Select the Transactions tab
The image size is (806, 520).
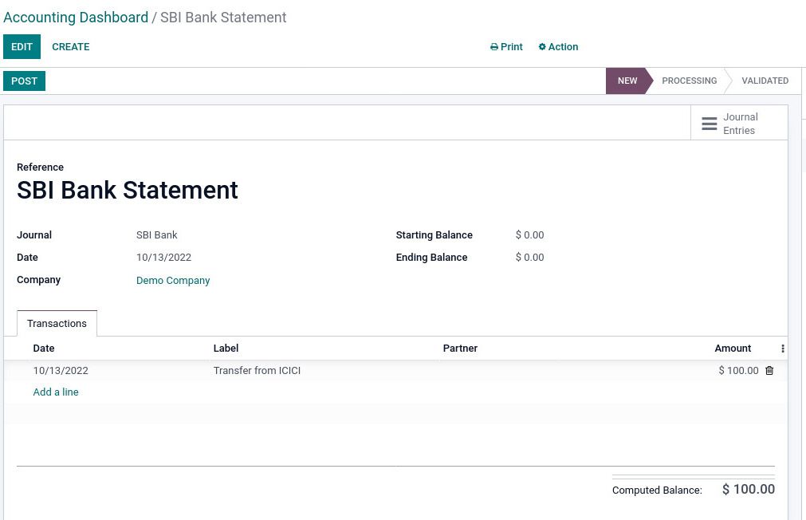[x=57, y=324]
